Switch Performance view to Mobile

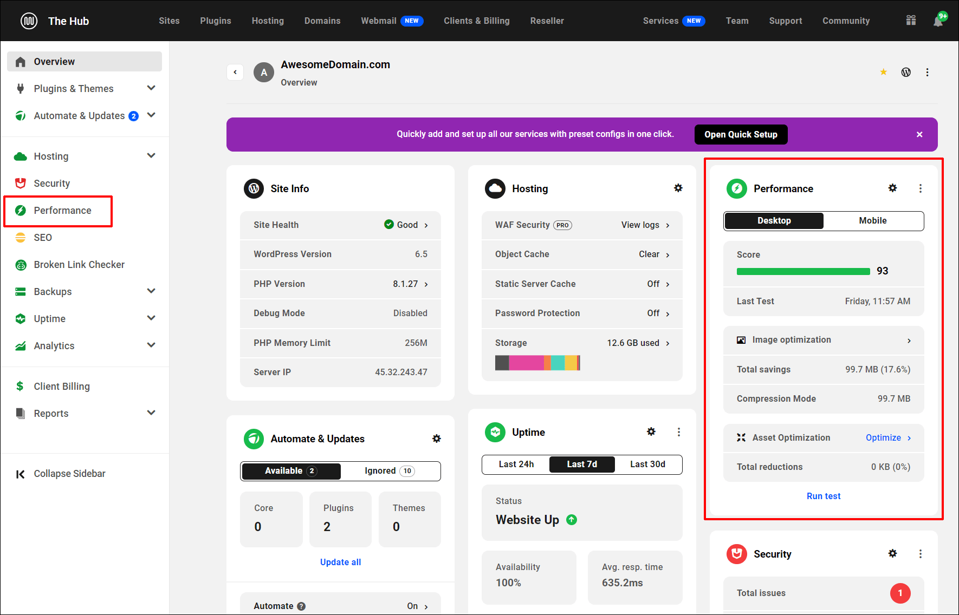point(872,221)
